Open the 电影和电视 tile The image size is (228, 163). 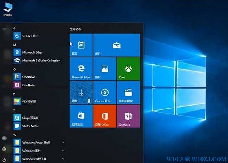[129, 92]
